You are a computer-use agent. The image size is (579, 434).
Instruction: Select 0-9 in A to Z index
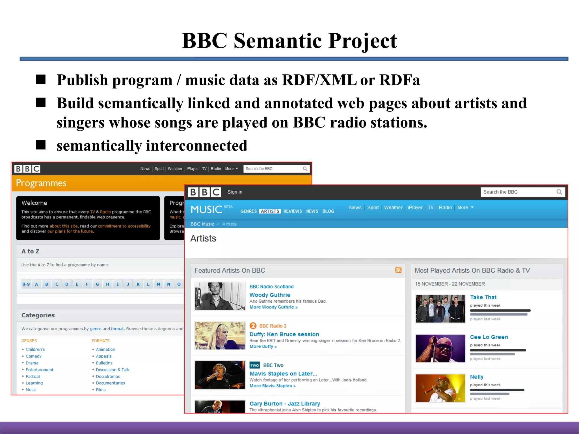coord(26,284)
